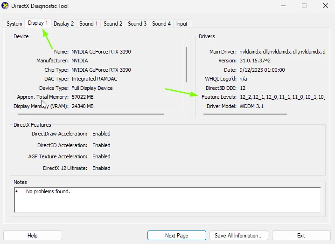
Task: Go to the Sound 2 tab
Action: pyautogui.click(x=113, y=24)
